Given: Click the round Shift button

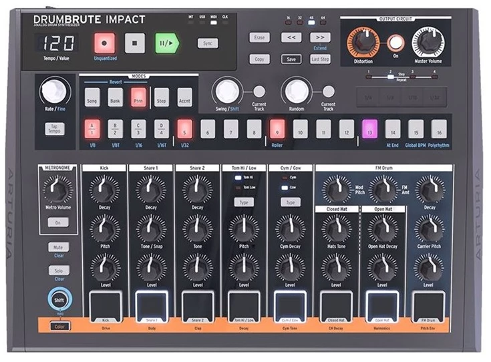Looking at the screenshot, I should [59, 300].
